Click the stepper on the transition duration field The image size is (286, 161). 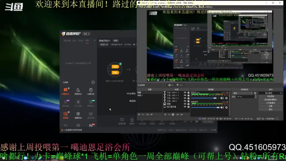(x=255, y=97)
